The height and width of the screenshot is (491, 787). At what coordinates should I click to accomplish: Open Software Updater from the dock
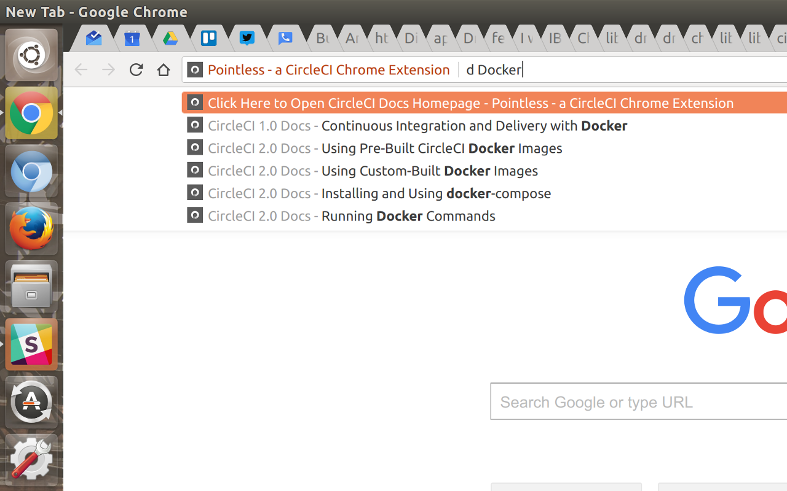point(31,402)
